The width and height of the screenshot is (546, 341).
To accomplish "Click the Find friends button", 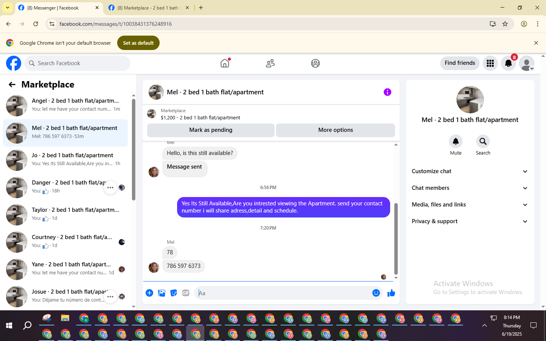I will click(460, 63).
